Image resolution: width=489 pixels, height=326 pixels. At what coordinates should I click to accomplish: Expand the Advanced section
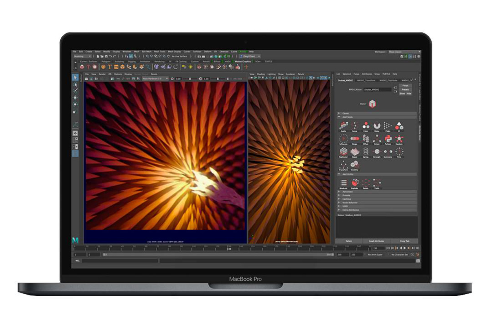[x=377, y=192]
